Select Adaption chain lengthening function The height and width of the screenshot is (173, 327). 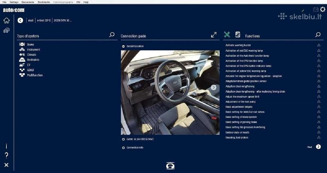click(240, 87)
